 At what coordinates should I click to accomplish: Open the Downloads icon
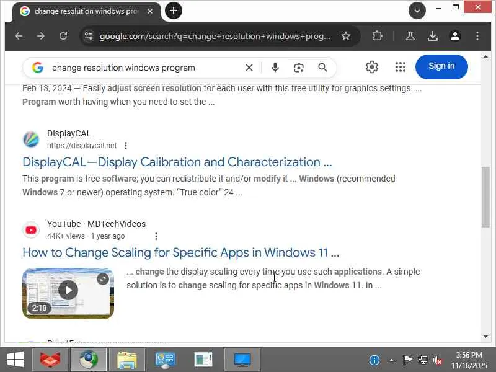pos(433,36)
